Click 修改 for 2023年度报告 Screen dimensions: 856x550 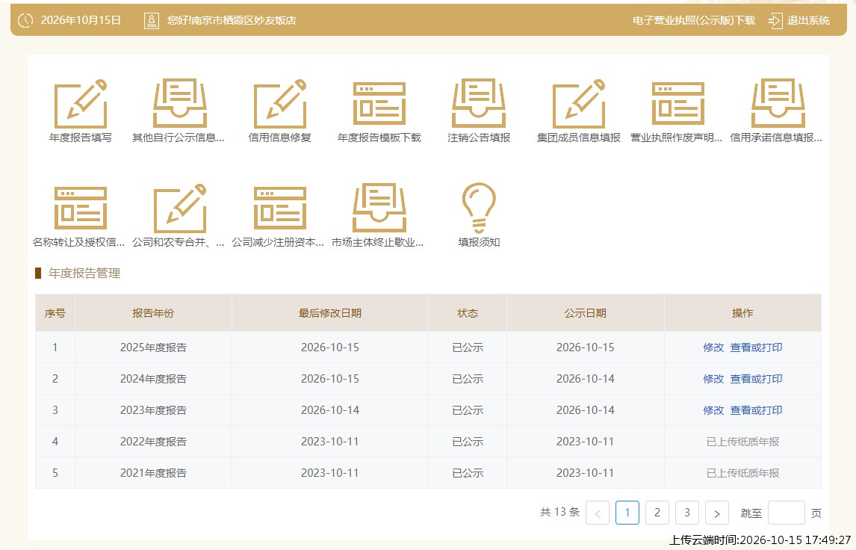[x=713, y=410]
